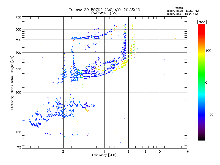Click the rainbow phase colorbar
Viewport: 220px width, 165px height.
[x=201, y=82]
